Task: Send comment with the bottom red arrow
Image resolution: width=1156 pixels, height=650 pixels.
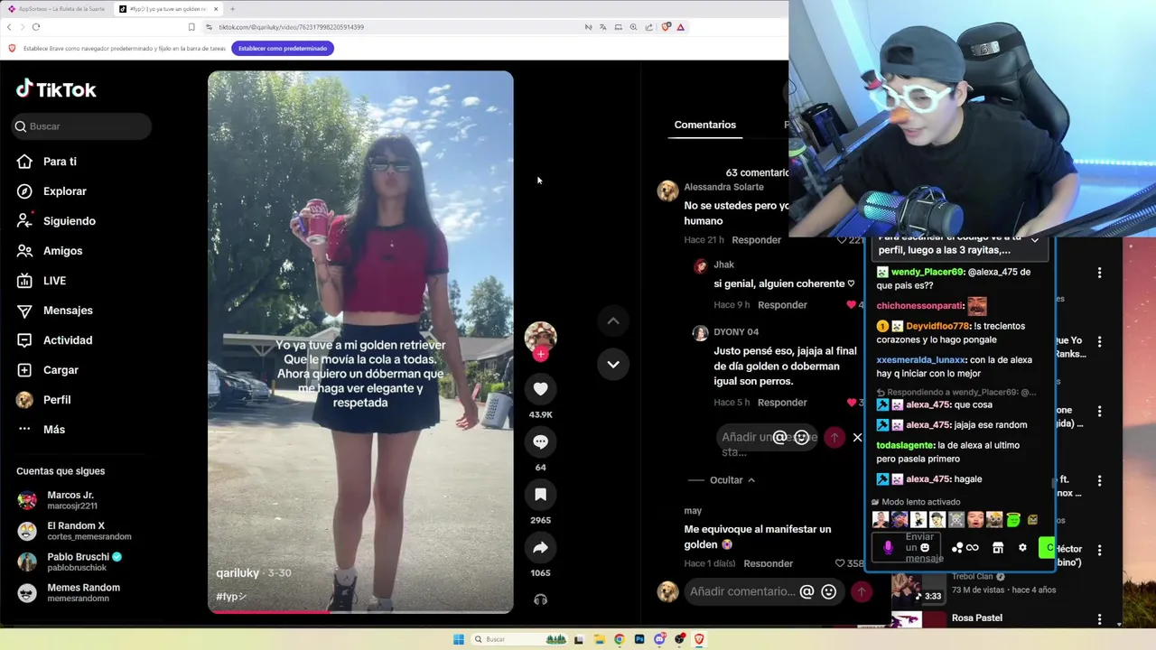Action: point(862,591)
